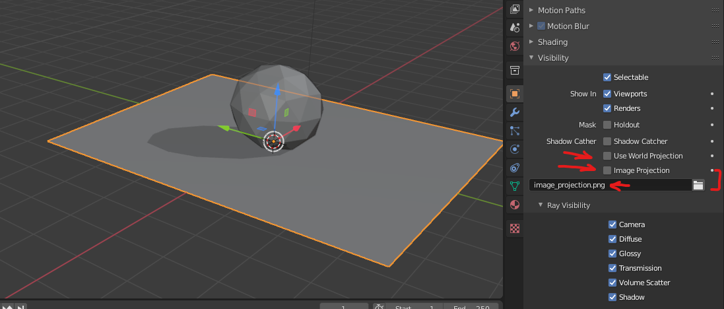Click the image_projection.png file path field
The height and width of the screenshot is (309, 724).
(610, 186)
